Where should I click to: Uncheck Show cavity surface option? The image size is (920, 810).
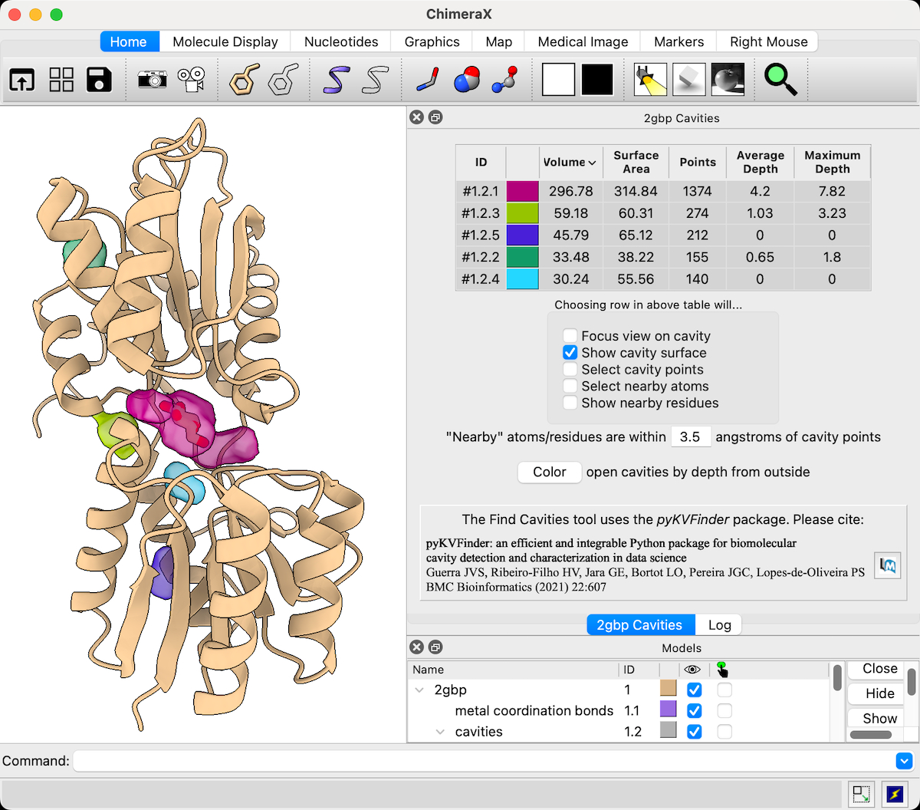(570, 353)
